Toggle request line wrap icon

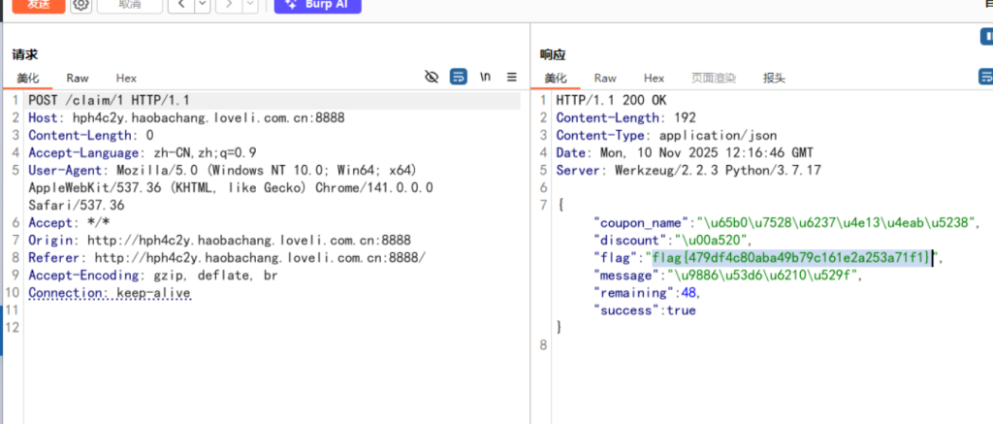pos(459,78)
